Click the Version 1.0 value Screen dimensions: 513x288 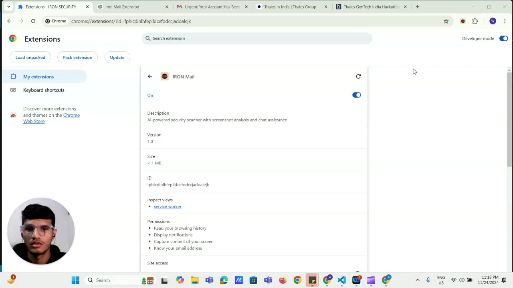click(x=150, y=142)
